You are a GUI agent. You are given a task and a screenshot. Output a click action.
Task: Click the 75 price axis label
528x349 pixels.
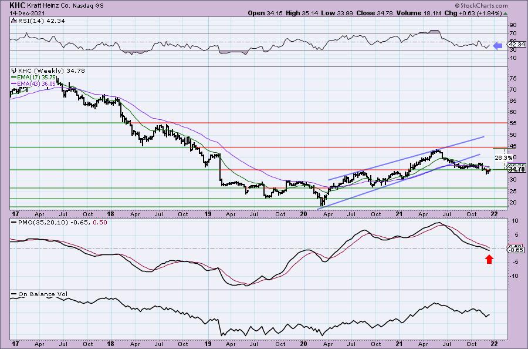click(x=513, y=78)
